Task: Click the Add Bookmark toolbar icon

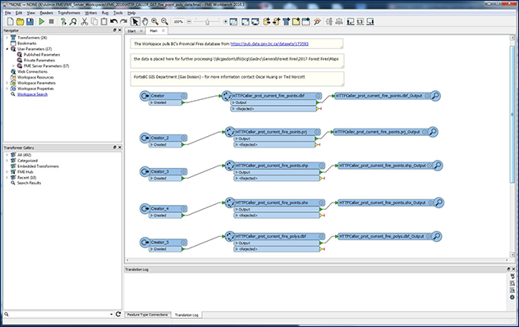Action: point(305,22)
